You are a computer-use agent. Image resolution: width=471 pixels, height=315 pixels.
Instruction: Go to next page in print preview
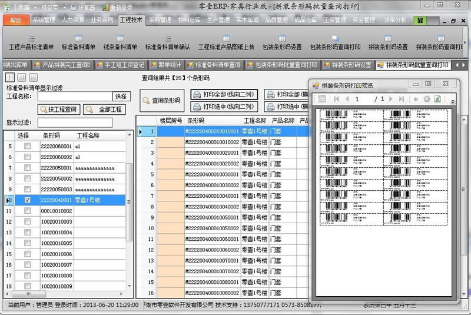pos(391,99)
